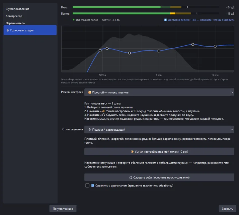Click the equalizer point between 1 кГц and 10 кГц
239x215 pixels.
pos(193,44)
